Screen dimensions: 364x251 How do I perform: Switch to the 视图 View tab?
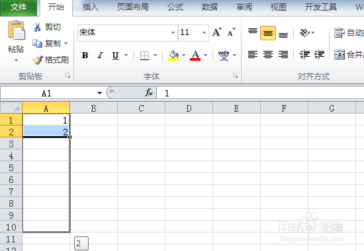(279, 7)
